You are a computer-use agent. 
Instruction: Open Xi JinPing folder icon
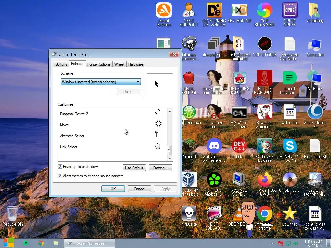(315, 13)
